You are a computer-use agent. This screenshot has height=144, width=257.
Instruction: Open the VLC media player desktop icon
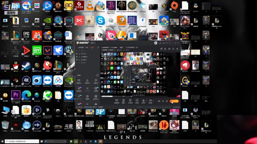click(90, 6)
